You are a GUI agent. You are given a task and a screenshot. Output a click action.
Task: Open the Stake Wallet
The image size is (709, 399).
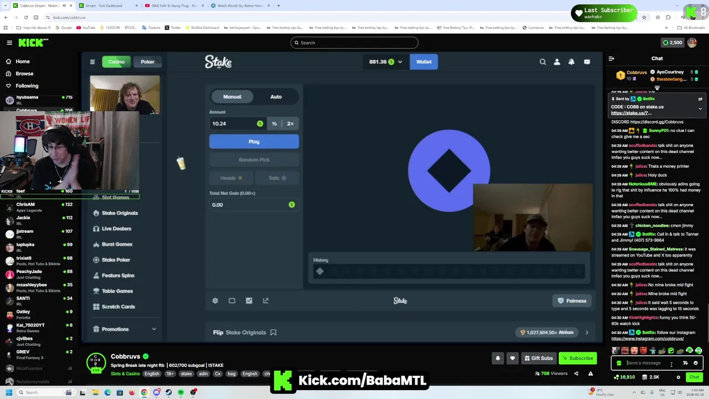point(424,62)
